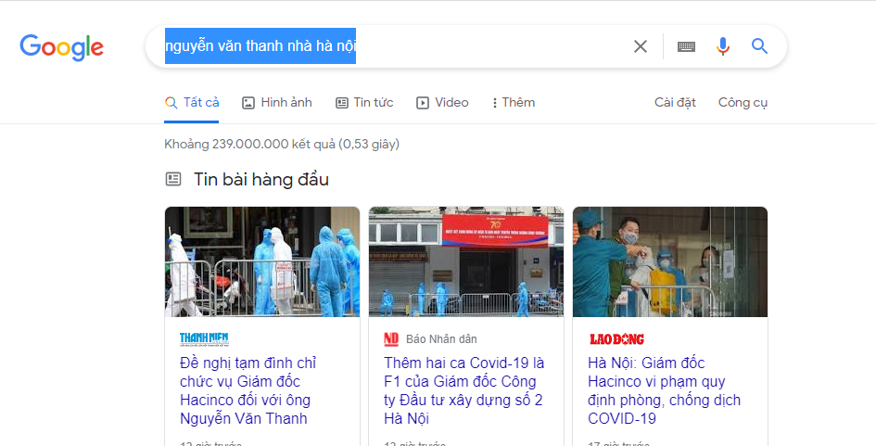Image resolution: width=876 pixels, height=446 pixels.
Task: Open Báo Nhân dân Covid-19 F1 article
Action: point(463,390)
